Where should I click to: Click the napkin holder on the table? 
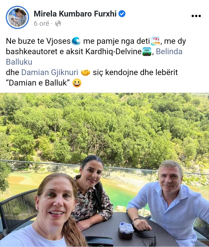click(126, 231)
